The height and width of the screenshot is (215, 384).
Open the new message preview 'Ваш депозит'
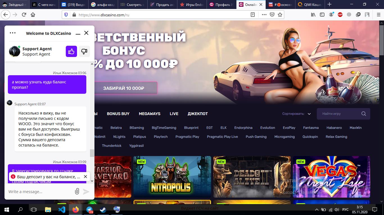pyautogui.click(x=49, y=177)
